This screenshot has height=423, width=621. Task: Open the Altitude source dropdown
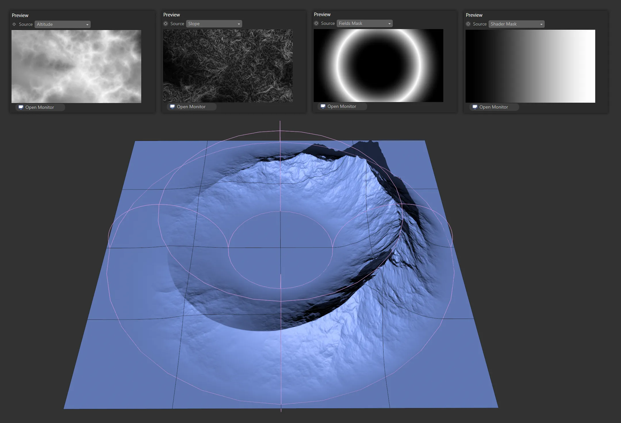[x=62, y=24]
